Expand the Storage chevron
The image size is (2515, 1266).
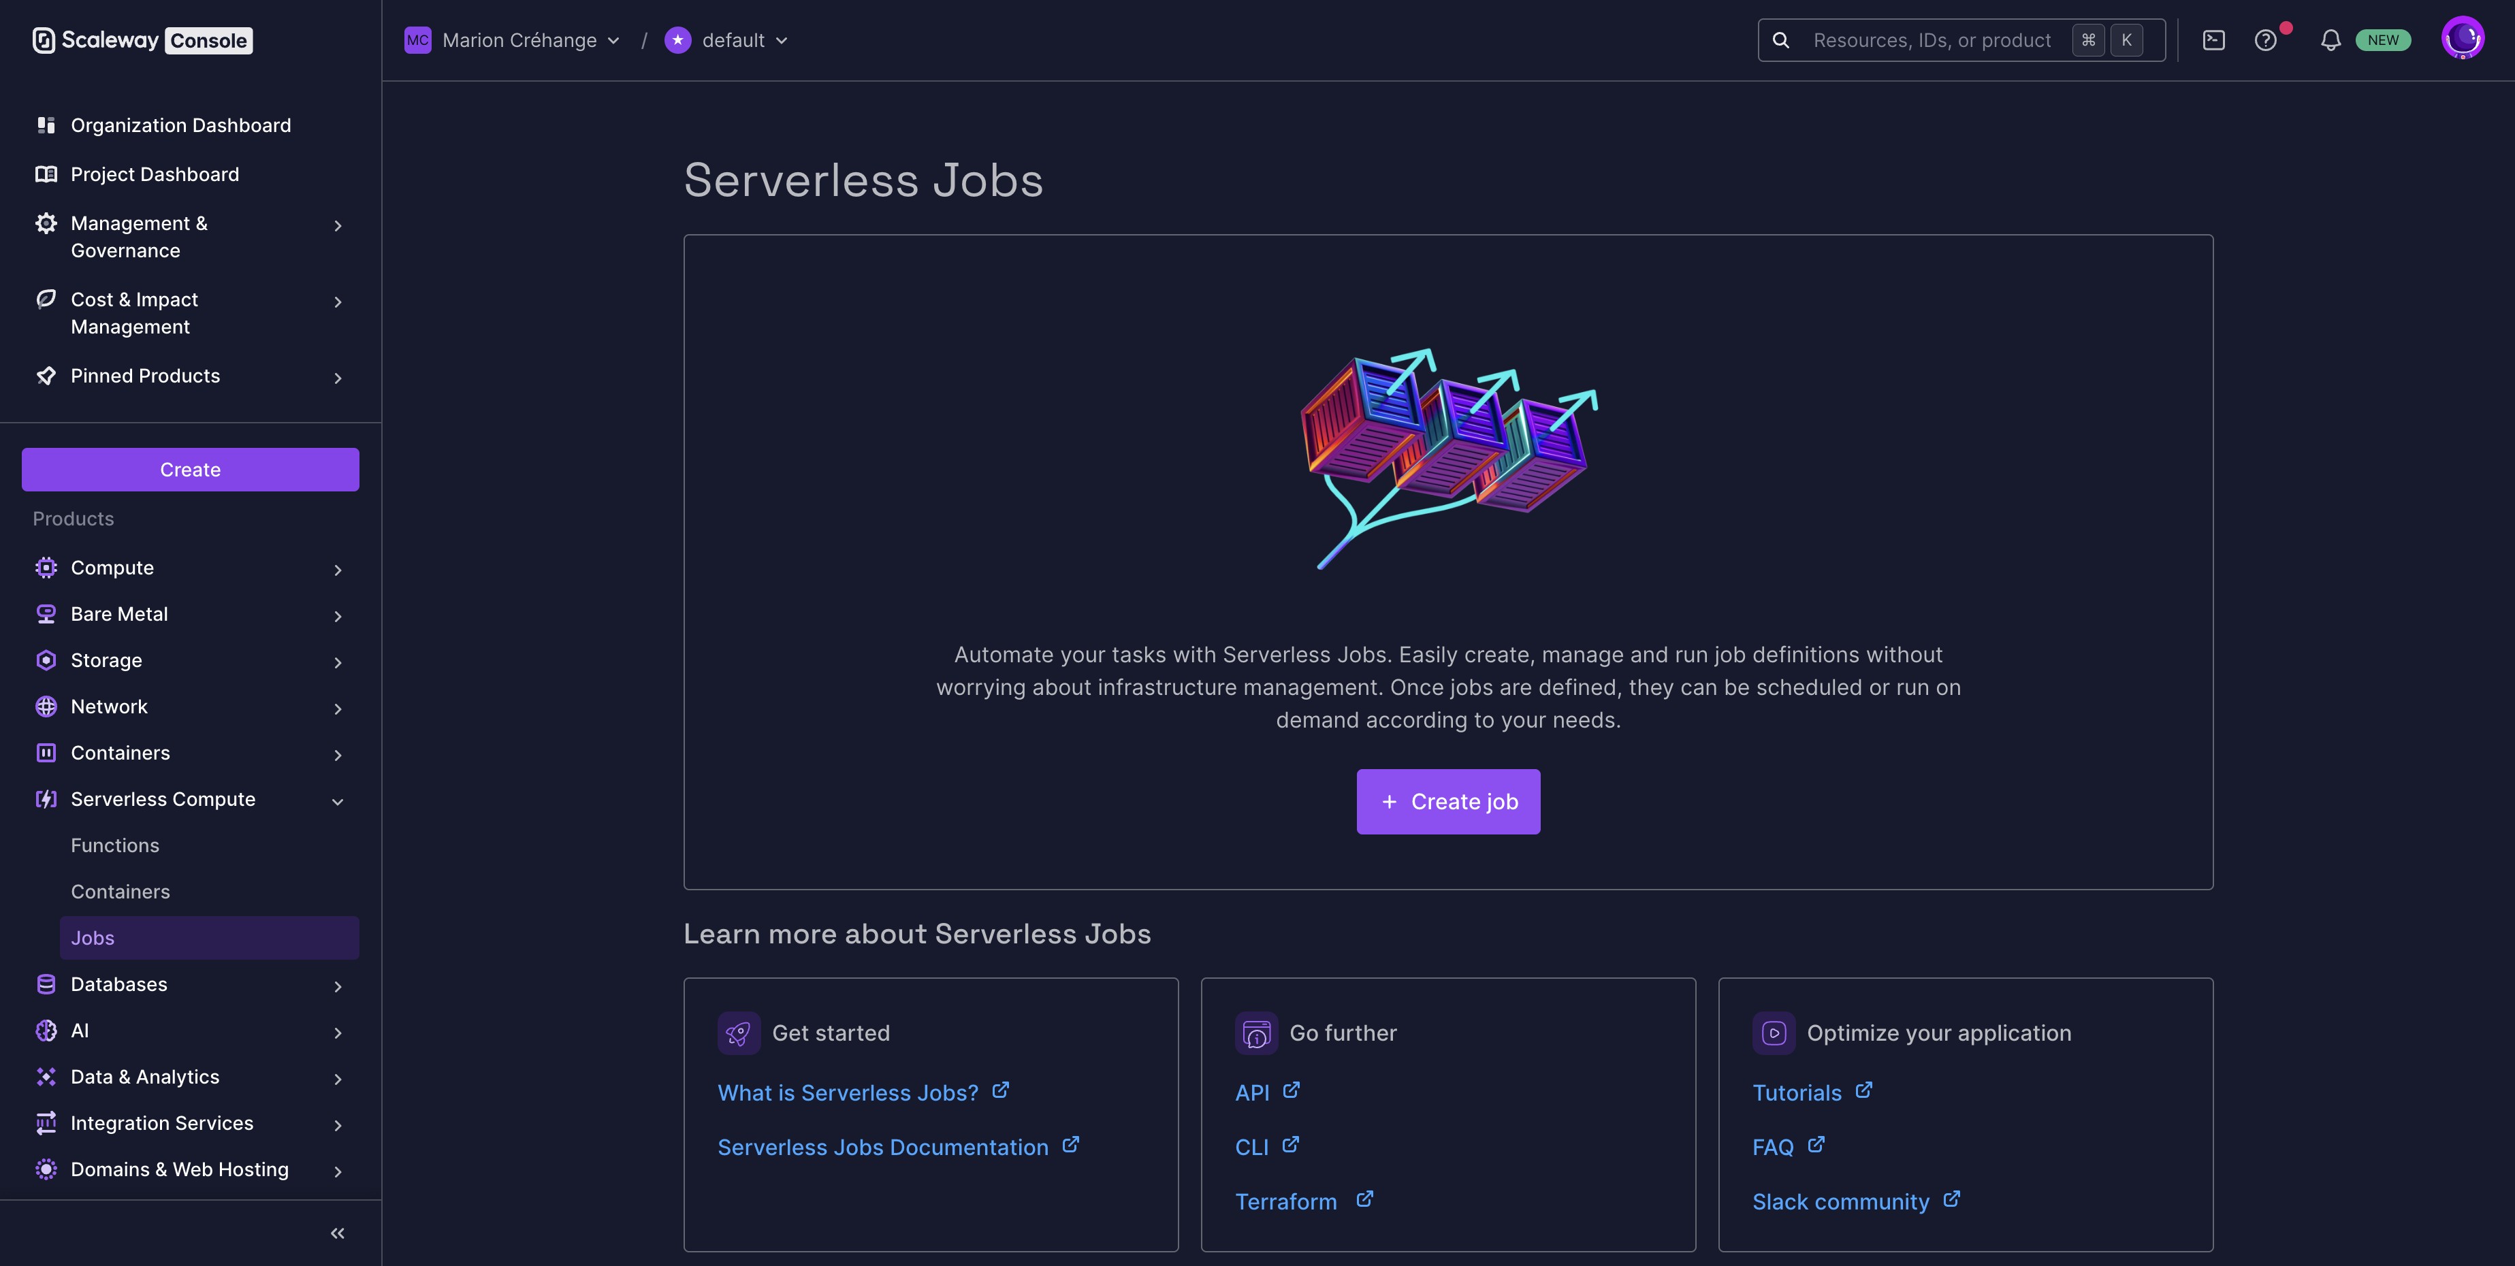(338, 663)
